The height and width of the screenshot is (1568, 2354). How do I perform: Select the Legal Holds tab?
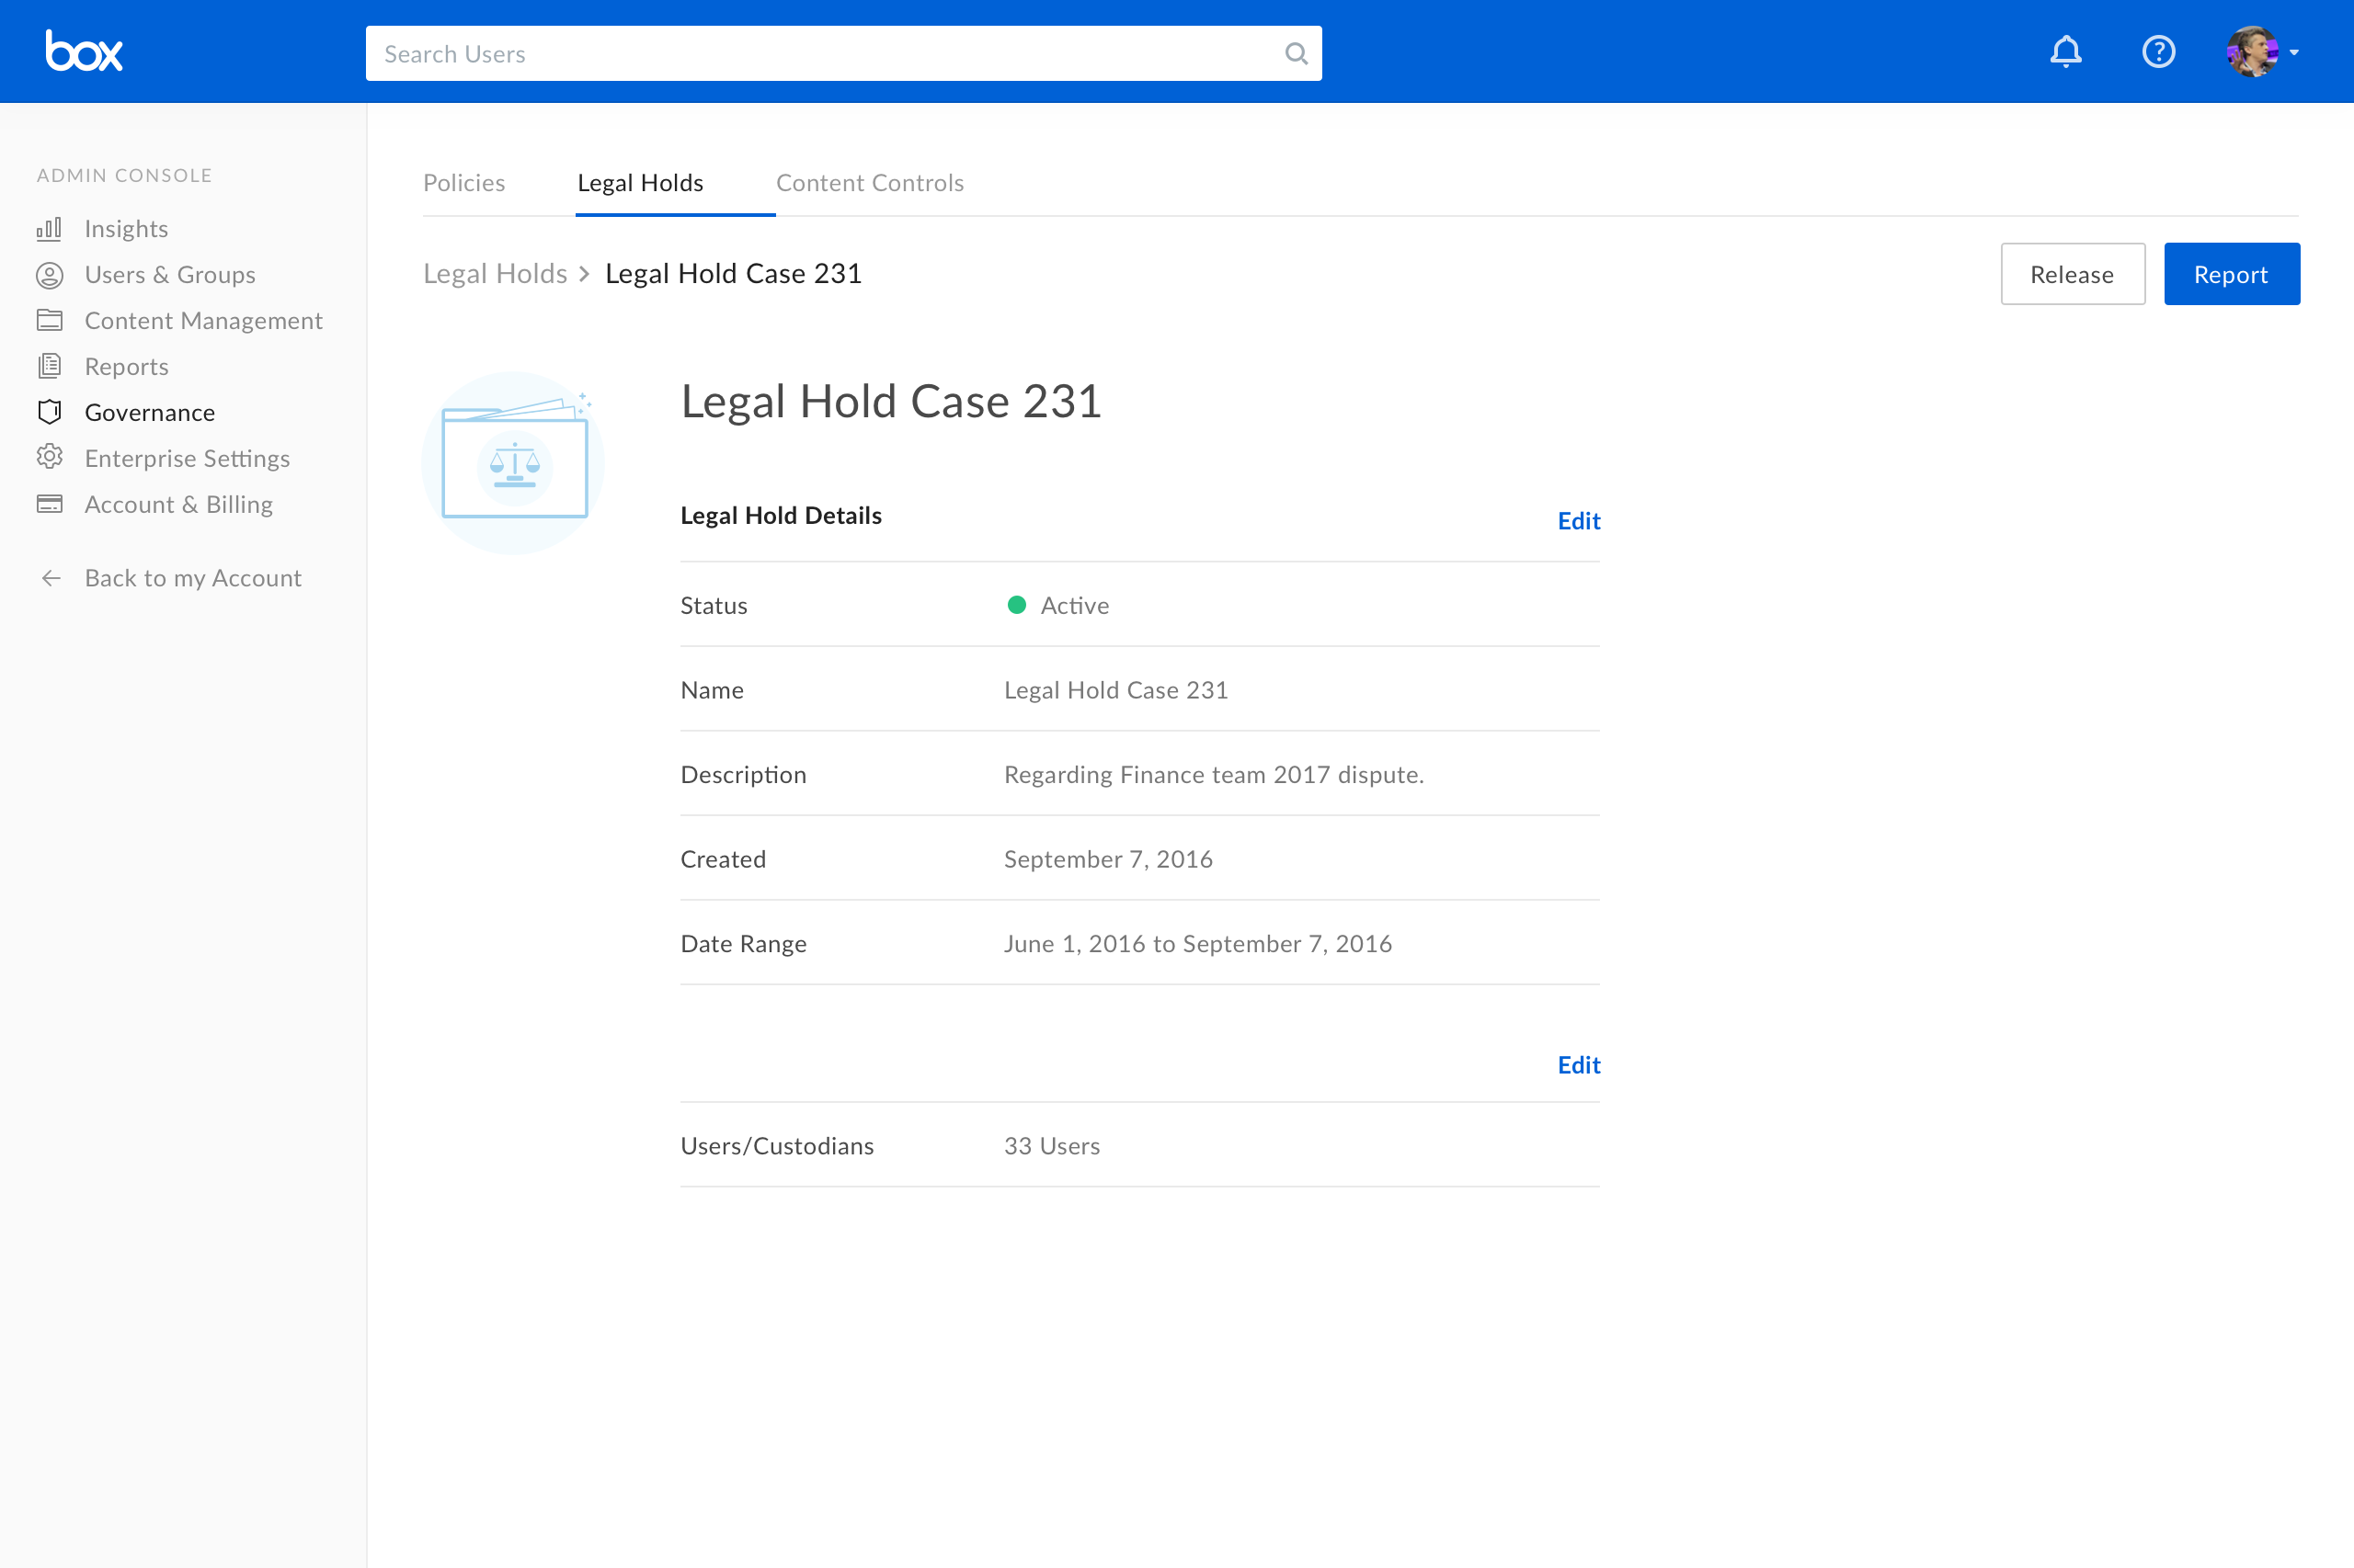click(x=640, y=183)
